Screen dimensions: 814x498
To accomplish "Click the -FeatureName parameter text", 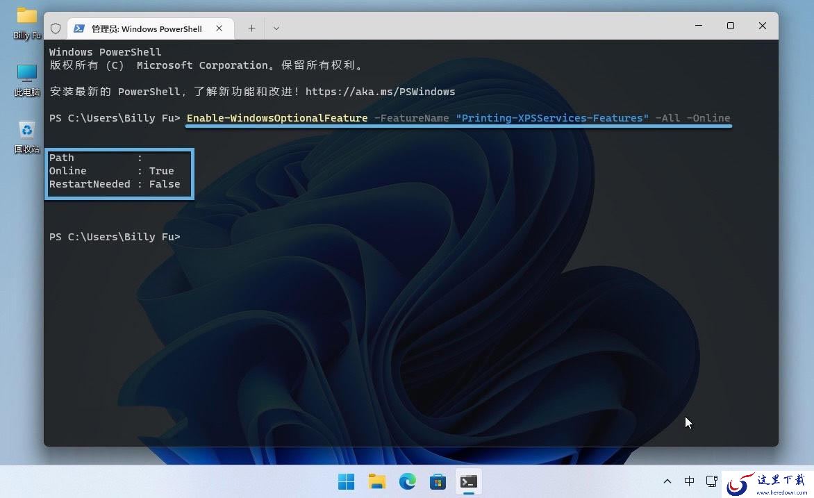I will point(411,118).
